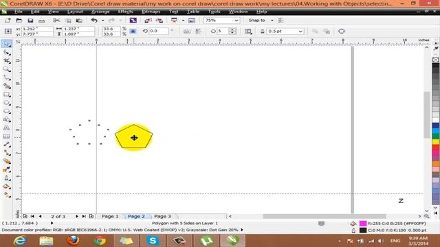Open the Bitmaps menu
Image resolution: width=440 pixels, height=247 pixels.
[x=151, y=12]
